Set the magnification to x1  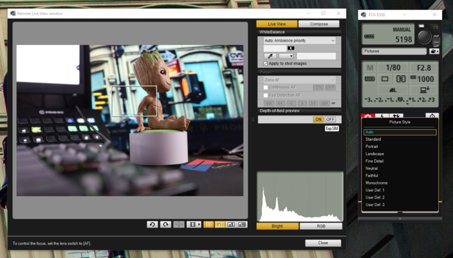pyautogui.click(x=220, y=224)
